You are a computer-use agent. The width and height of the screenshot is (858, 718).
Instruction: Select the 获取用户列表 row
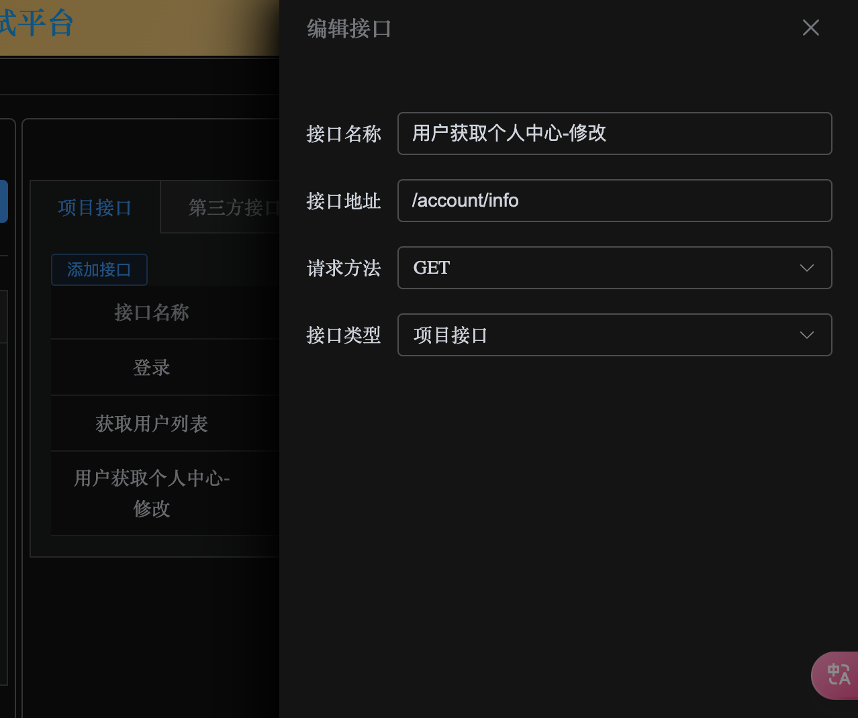pyautogui.click(x=165, y=423)
